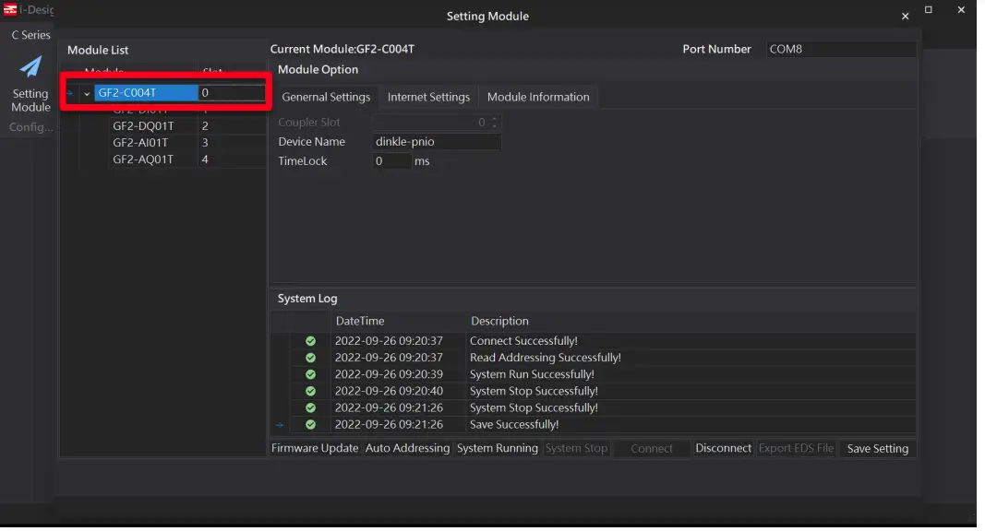The height and width of the screenshot is (531, 985).
Task: Focus the TimeLock value field
Action: (x=391, y=161)
